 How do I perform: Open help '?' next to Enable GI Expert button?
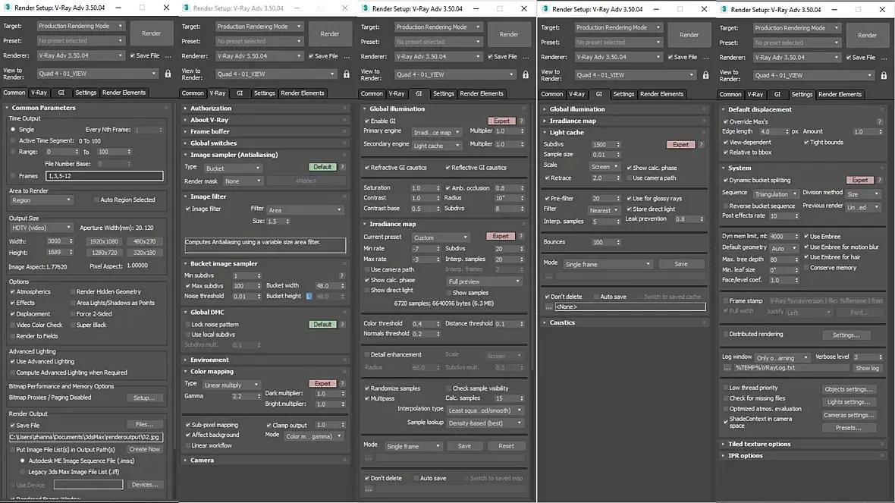tap(522, 121)
